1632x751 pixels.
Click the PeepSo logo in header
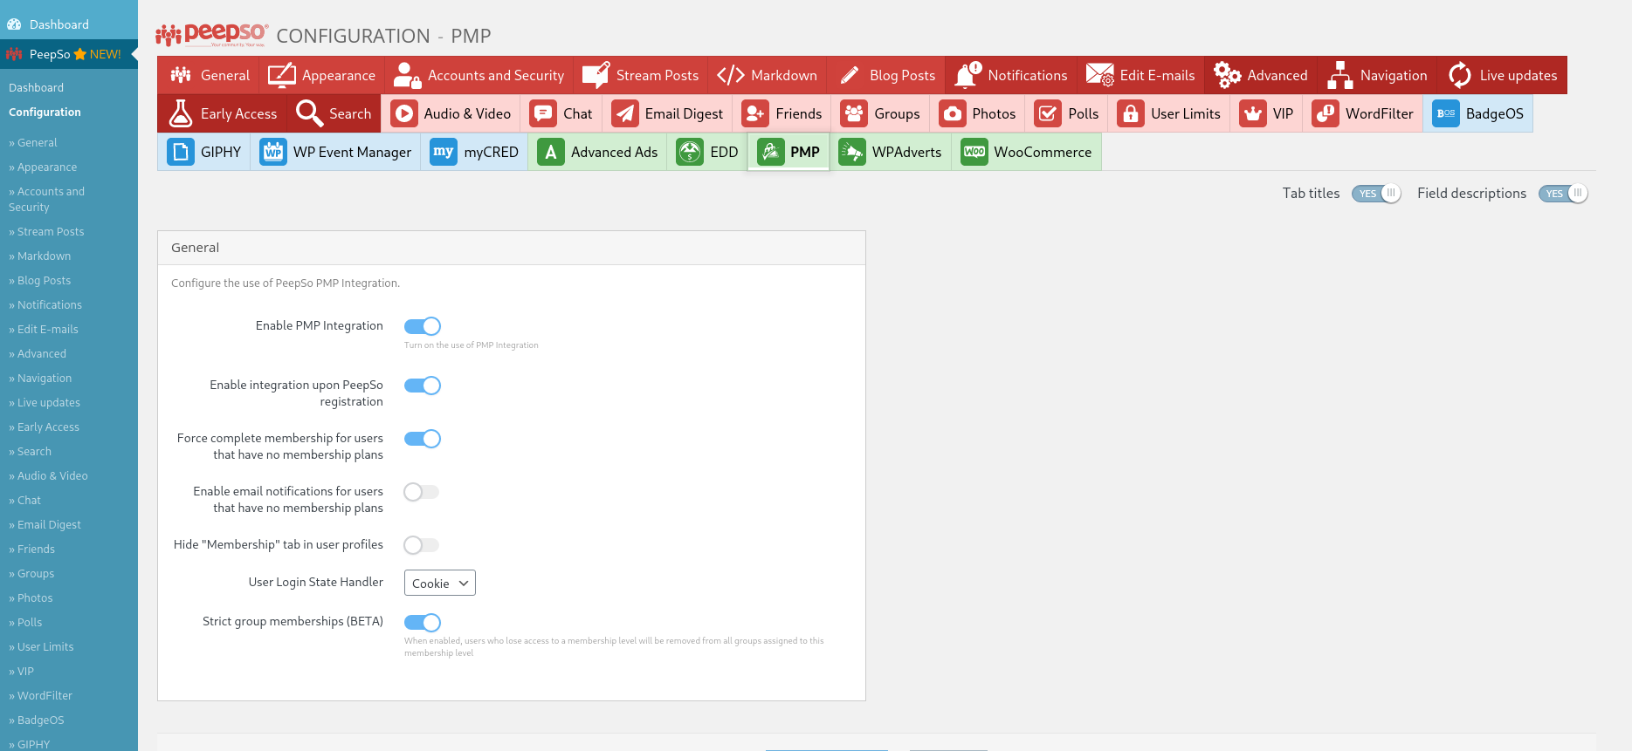[x=212, y=34]
